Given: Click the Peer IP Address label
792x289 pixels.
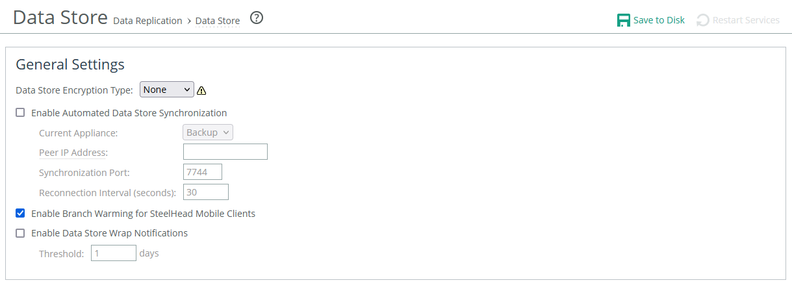Looking at the screenshot, I should tap(73, 153).
